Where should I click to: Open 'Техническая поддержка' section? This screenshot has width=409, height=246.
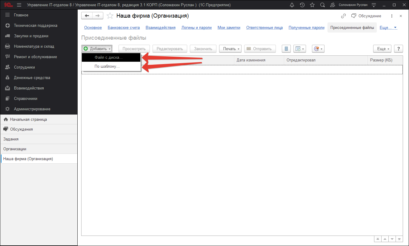35,26
